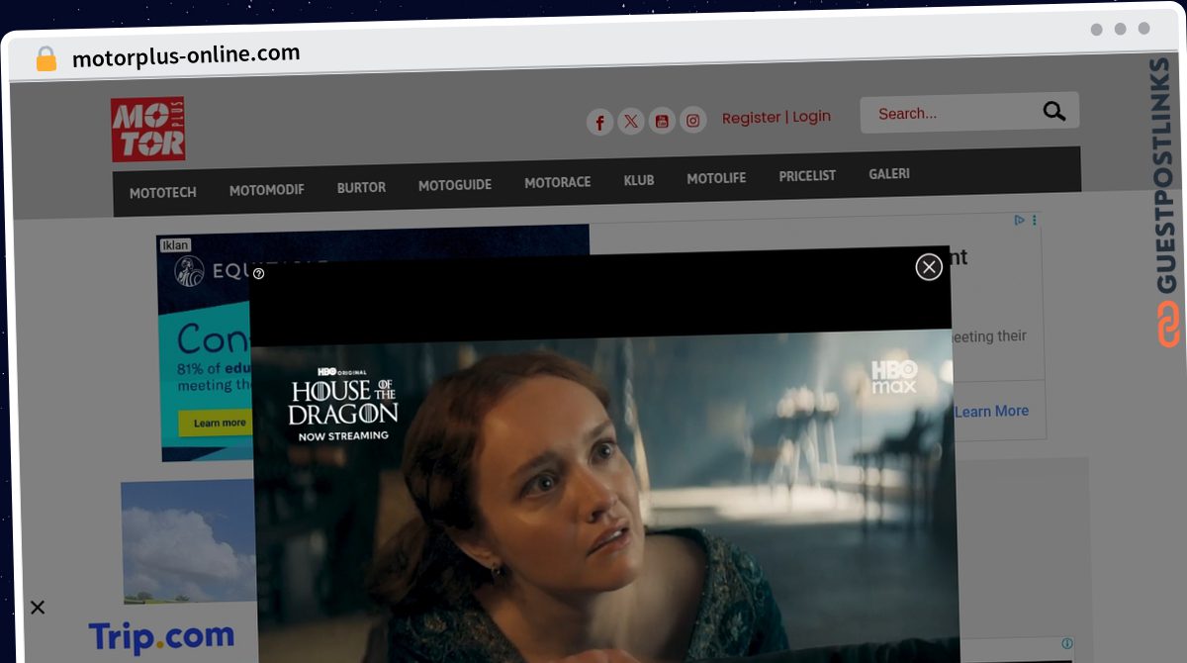
Task: Close the HBO Max video ad overlay
Action: pyautogui.click(x=929, y=266)
